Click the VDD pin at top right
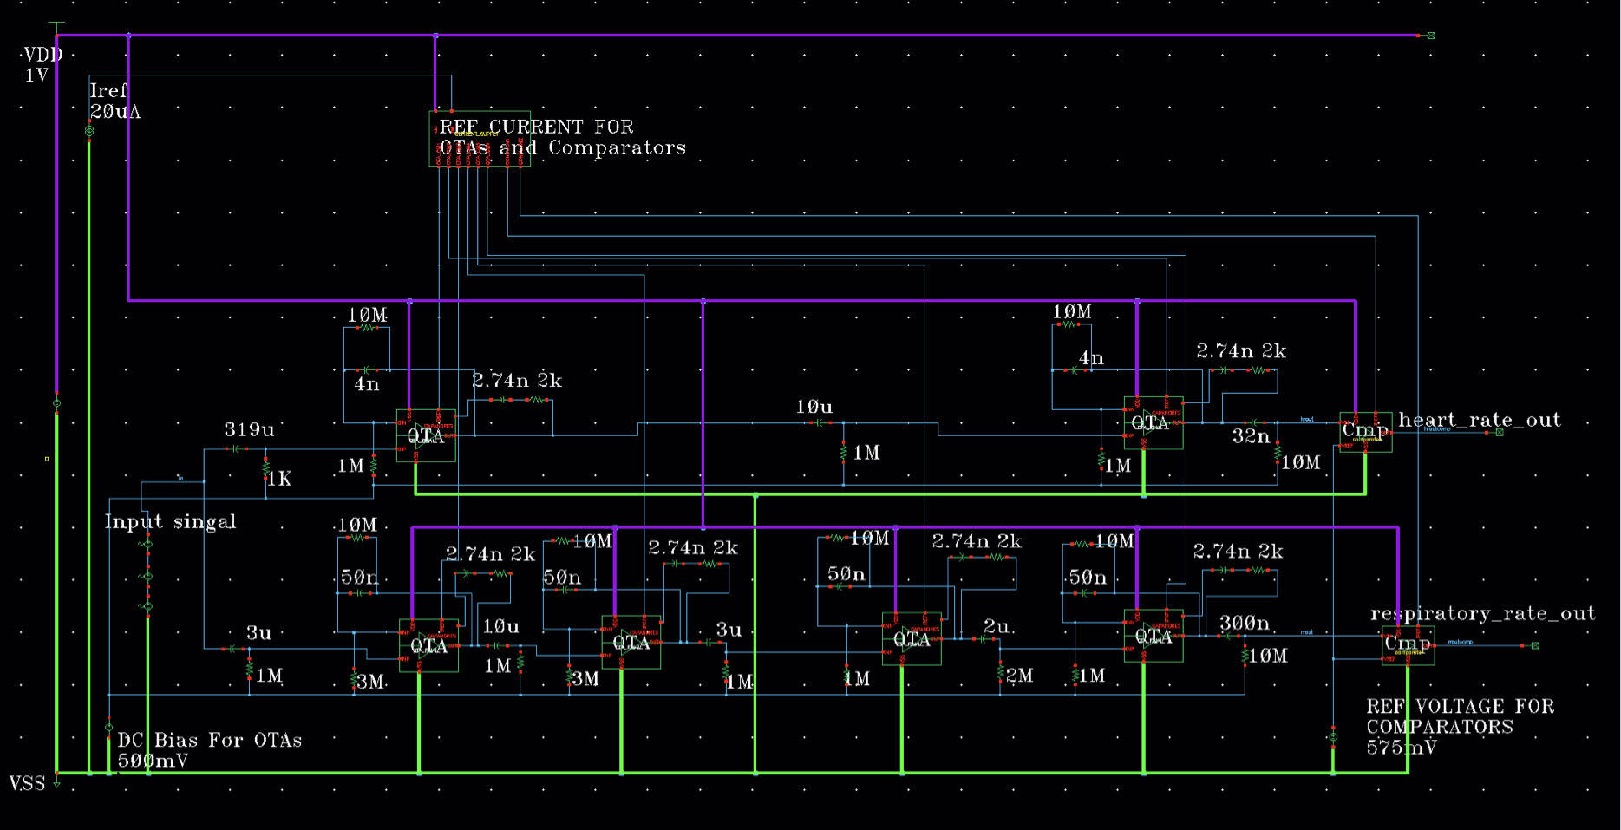This screenshot has width=1621, height=830. coord(1430,36)
